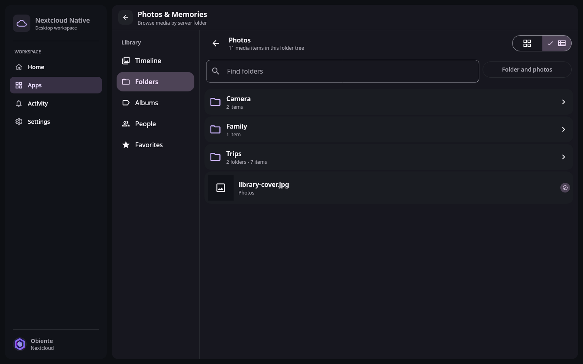Open the Favorites library view
The height and width of the screenshot is (364, 583).
(155, 145)
